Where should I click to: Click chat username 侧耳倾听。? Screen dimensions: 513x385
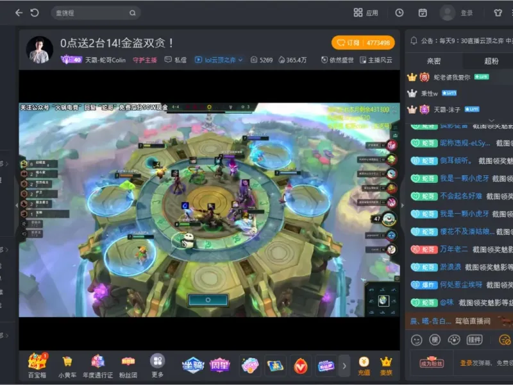point(456,161)
